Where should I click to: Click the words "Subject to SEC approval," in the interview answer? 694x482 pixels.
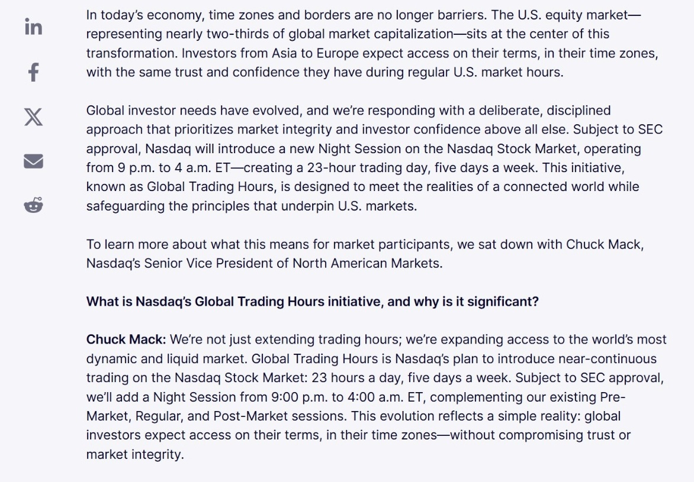(x=590, y=378)
